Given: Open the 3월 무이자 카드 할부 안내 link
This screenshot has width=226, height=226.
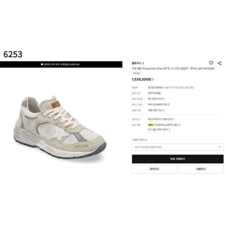Looking at the screenshot, I should tap(161, 119).
